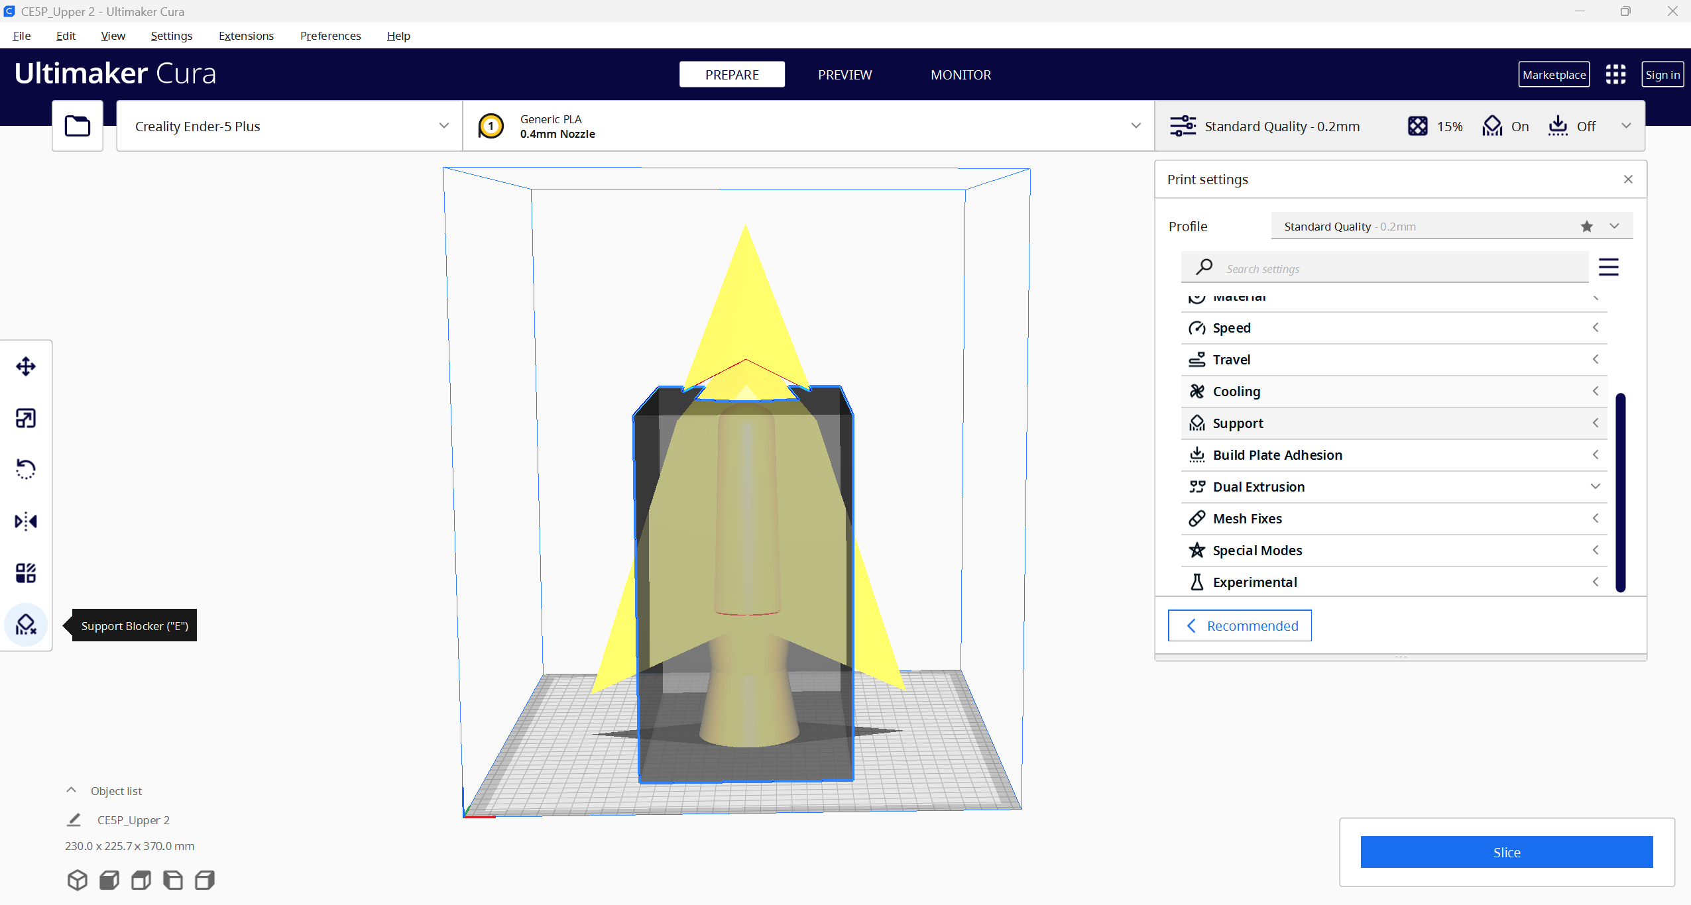Click the adhesion Off icon
1691x905 pixels.
(x=1558, y=126)
